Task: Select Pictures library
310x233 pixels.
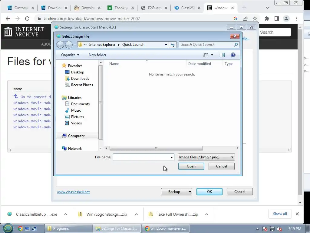Action: [77, 117]
